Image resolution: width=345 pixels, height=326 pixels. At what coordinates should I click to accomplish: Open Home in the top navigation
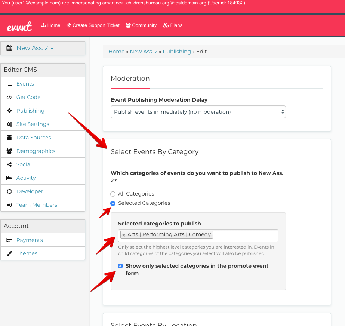(x=51, y=25)
